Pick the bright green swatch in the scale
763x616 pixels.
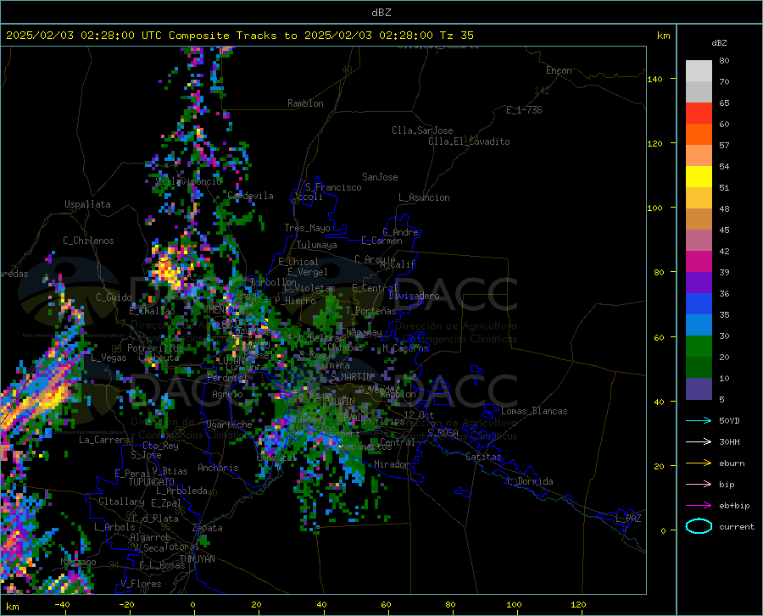point(699,347)
